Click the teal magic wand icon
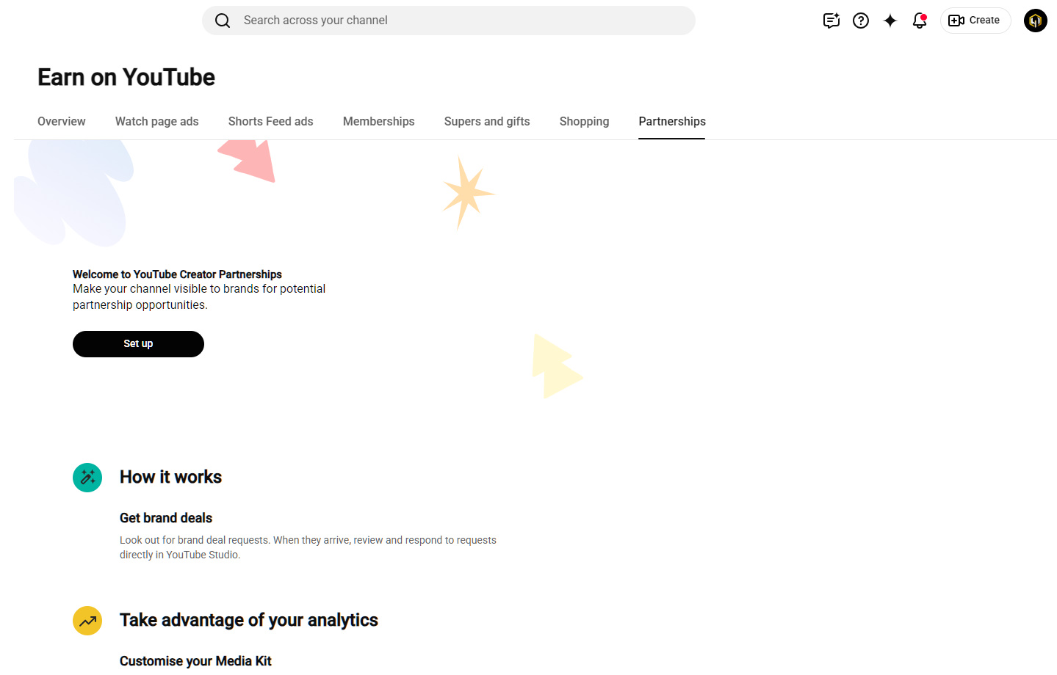The image size is (1057, 675). pyautogui.click(x=87, y=478)
